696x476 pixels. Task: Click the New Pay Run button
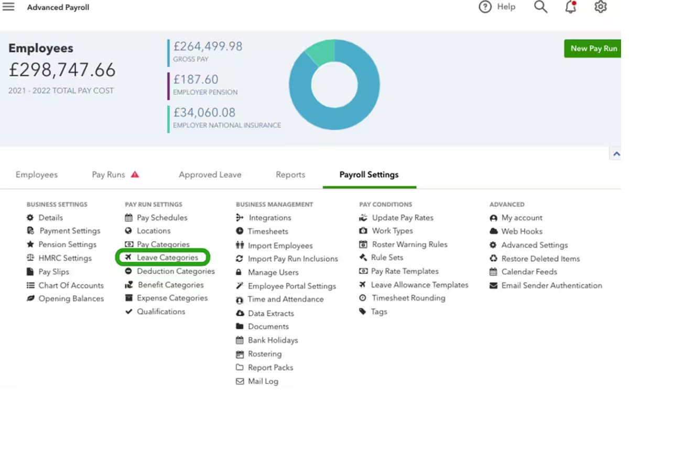[593, 48]
